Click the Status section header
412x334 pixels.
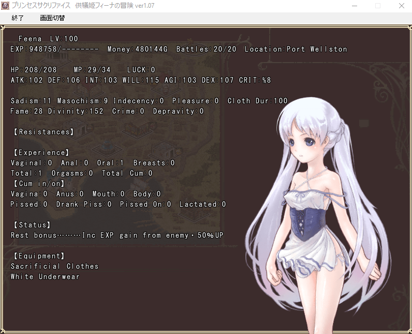(x=32, y=225)
